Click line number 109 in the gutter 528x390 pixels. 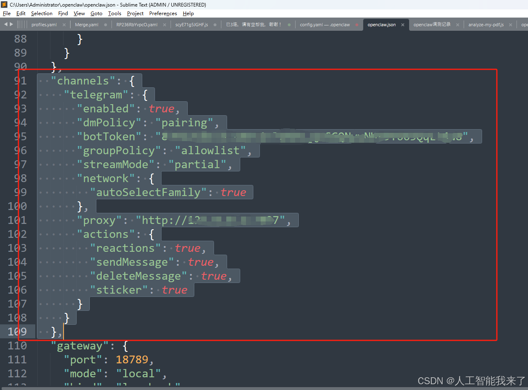coord(18,331)
